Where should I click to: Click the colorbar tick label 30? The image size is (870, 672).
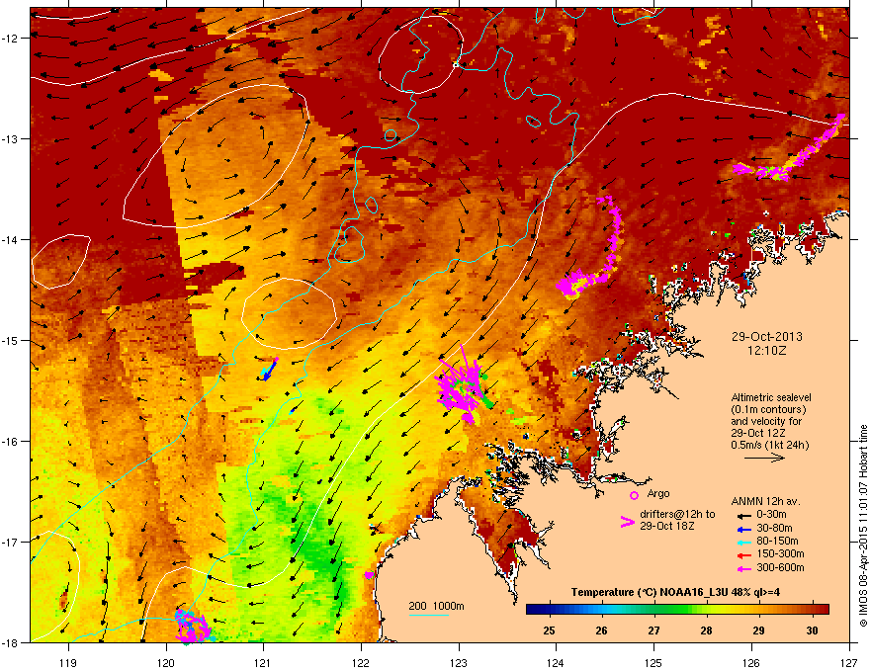tap(812, 630)
